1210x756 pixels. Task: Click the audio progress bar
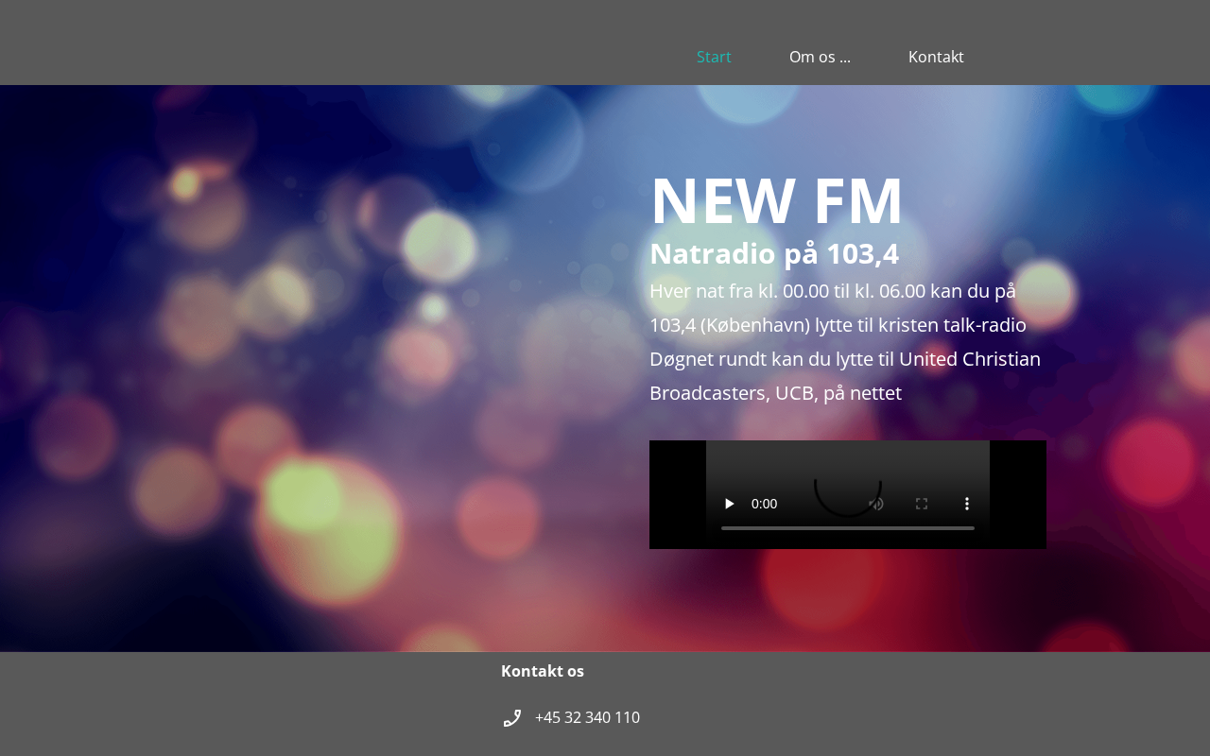pyautogui.click(x=847, y=528)
